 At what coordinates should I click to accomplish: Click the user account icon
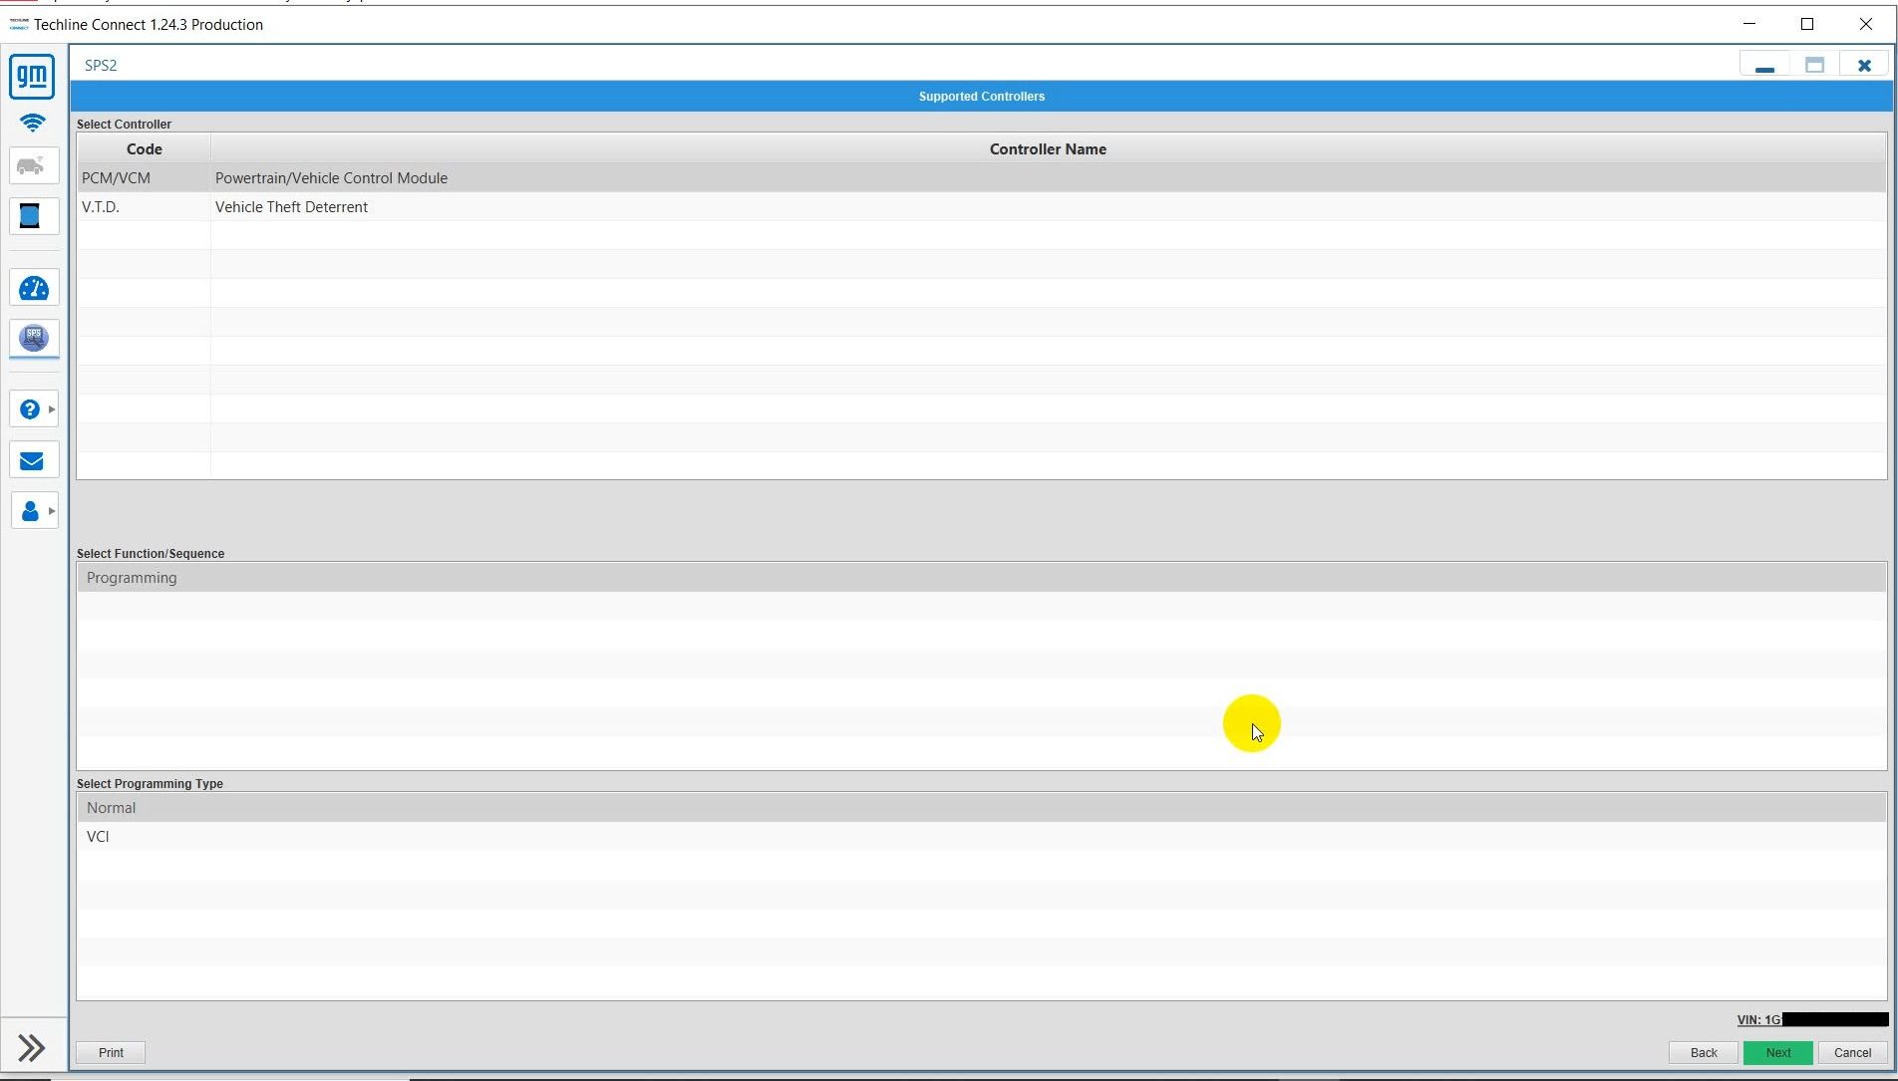[29, 510]
